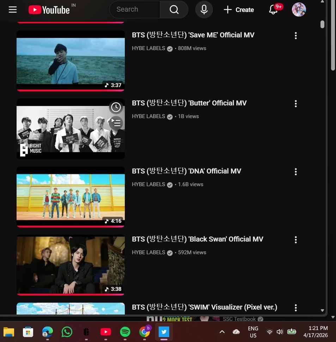
Task: Start voice search with microphone icon
Action: tap(204, 10)
